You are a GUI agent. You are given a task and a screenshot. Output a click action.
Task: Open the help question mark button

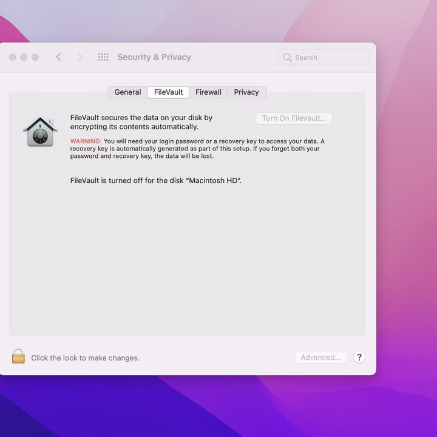(359, 357)
